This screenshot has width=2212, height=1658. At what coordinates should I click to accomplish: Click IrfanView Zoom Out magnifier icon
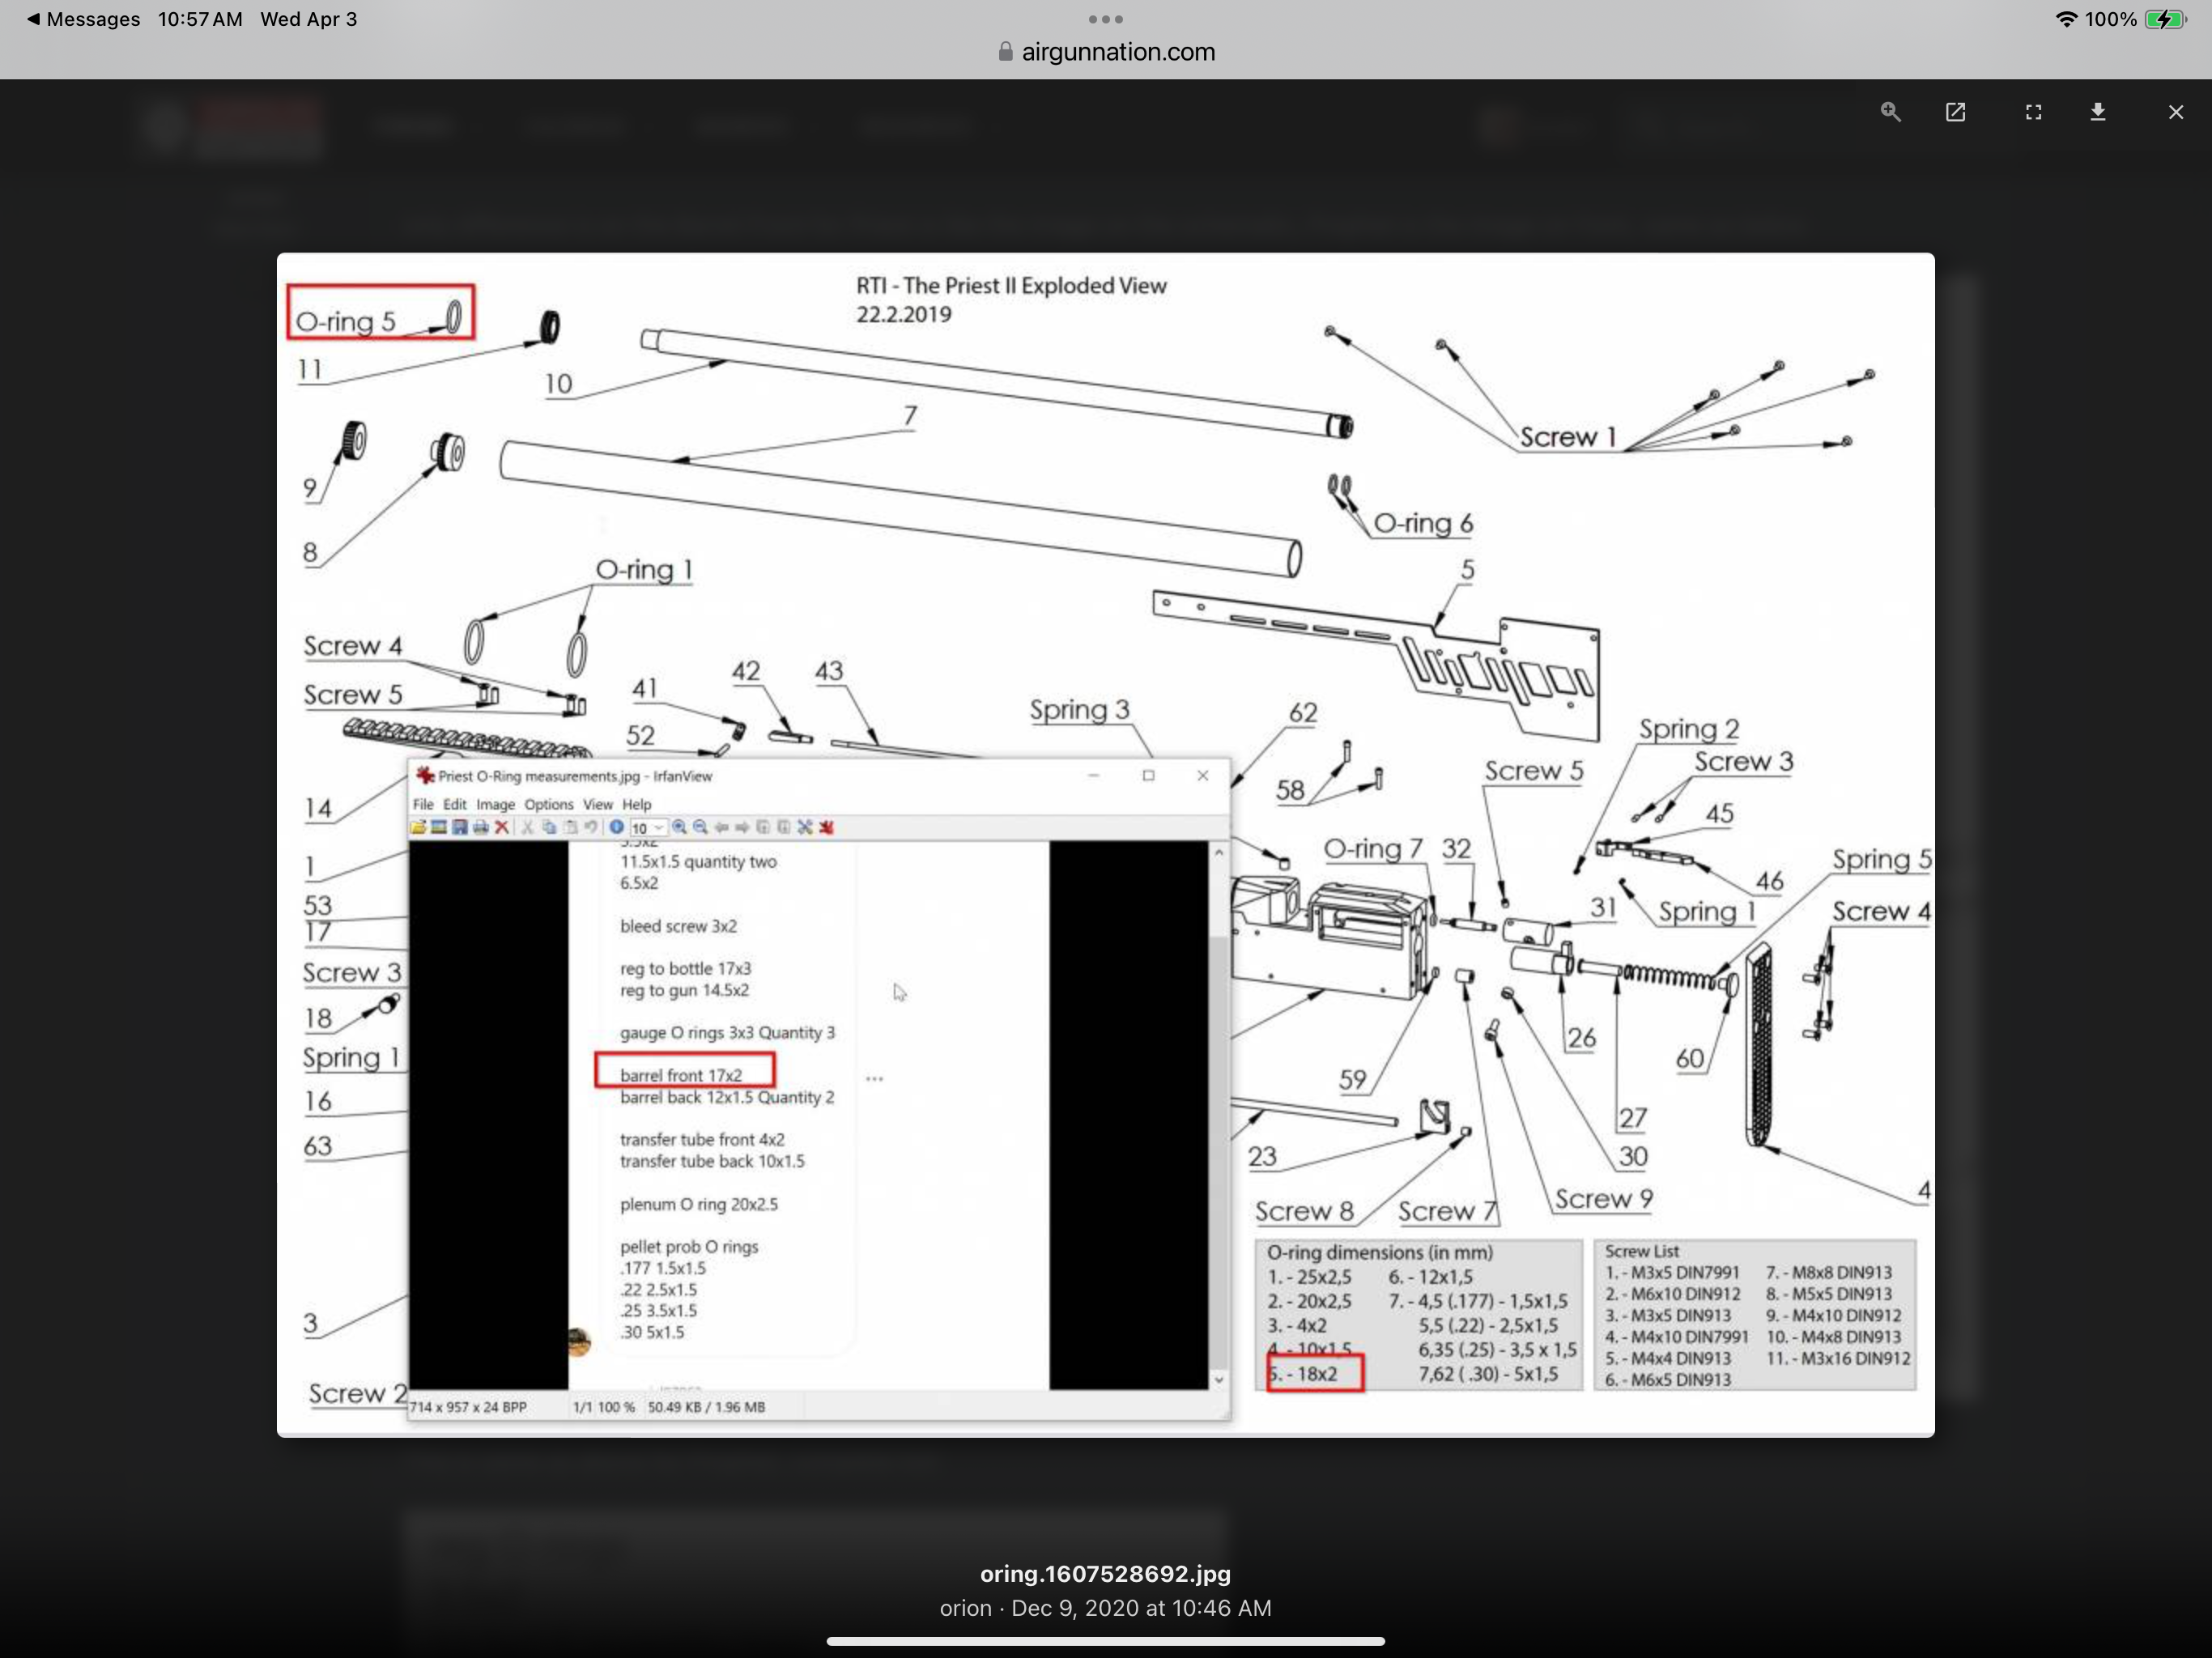700,827
